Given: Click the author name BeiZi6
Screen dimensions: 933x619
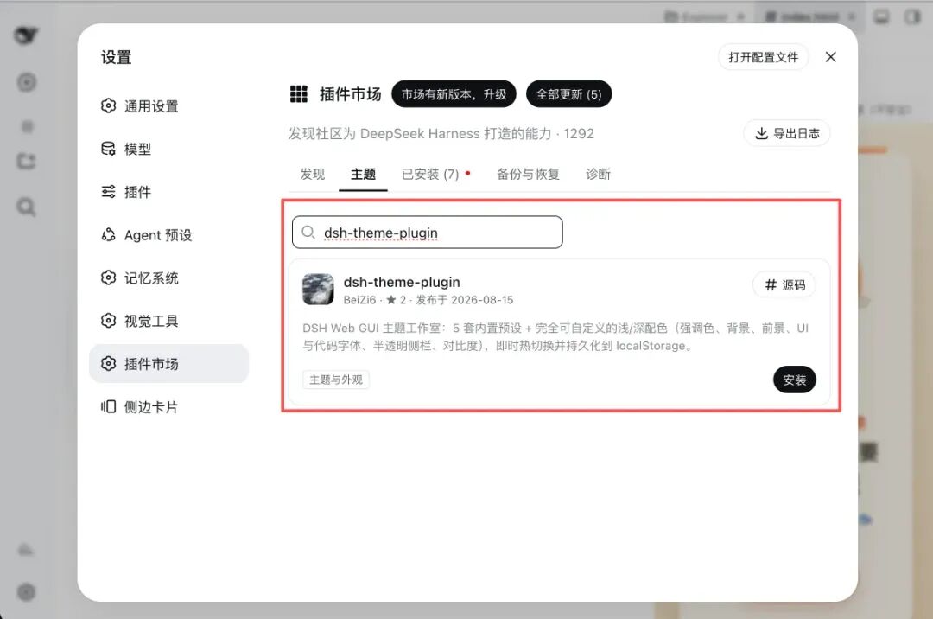Looking at the screenshot, I should 359,300.
